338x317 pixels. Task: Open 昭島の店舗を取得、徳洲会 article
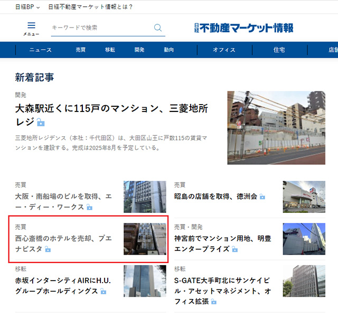(216, 197)
